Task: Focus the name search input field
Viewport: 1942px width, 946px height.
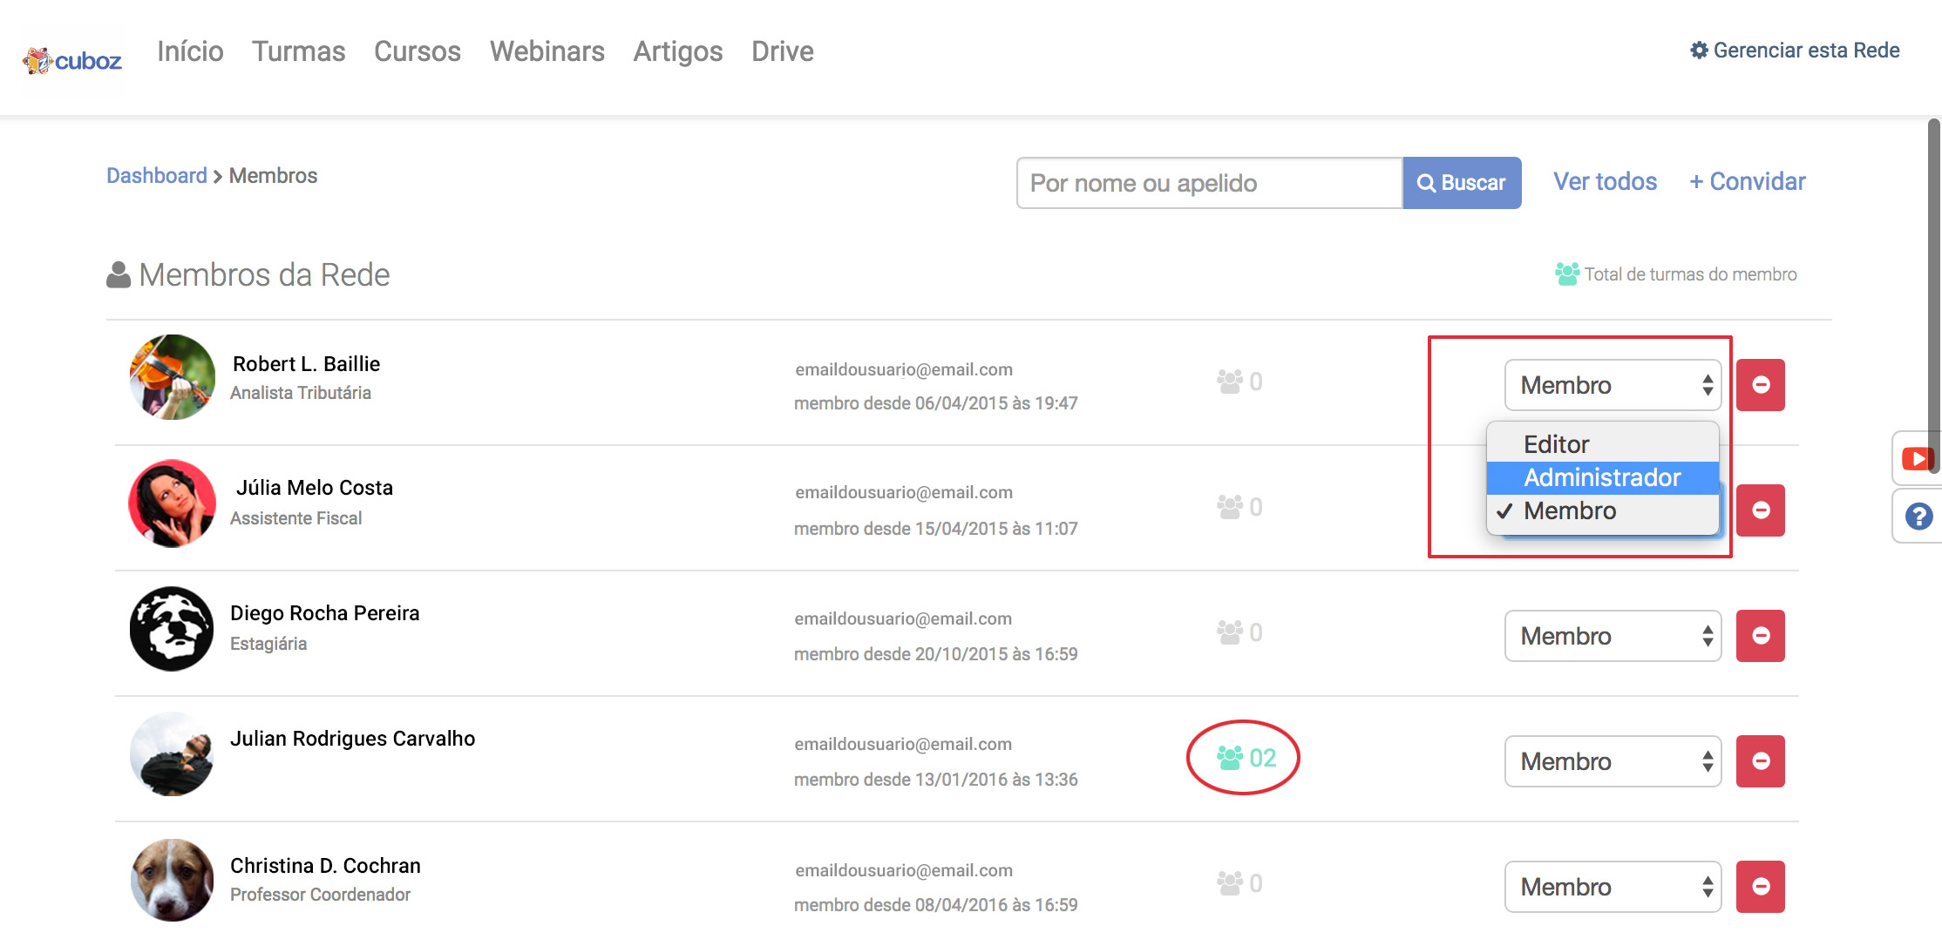Action: 1209,183
